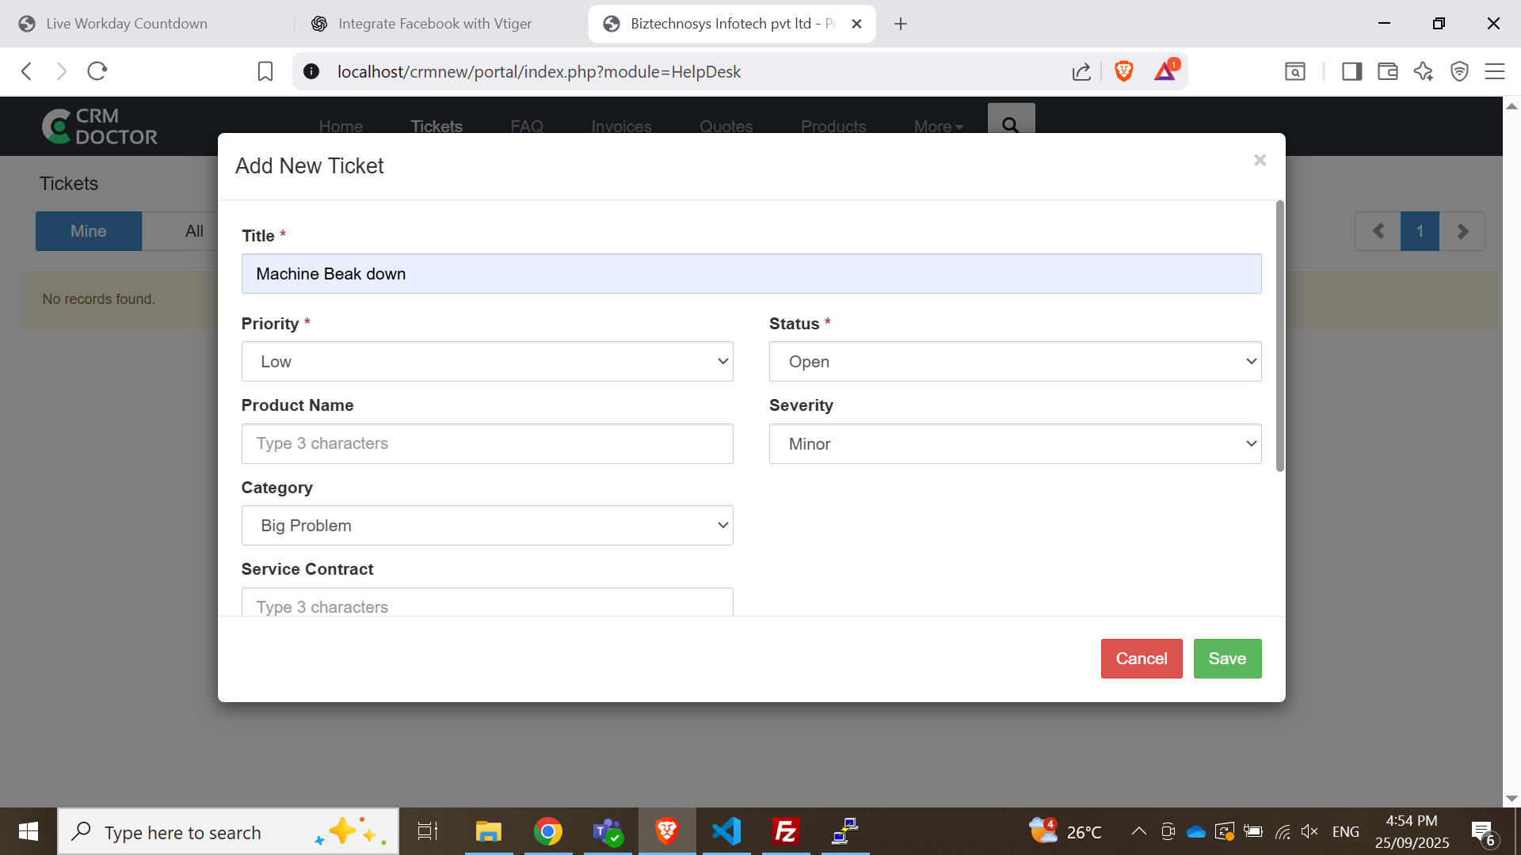The image size is (1521, 855).
Task: Click the CRM Doctor logo
Action: tap(98, 126)
